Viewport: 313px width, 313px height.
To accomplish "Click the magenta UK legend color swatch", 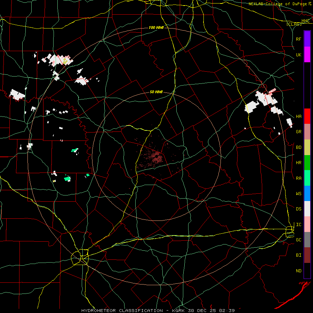I will 307,55.
